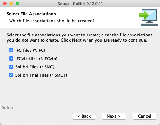Click the 'Solibri Trial Files (*.SMCT)' label
This screenshot has width=160, height=125.
point(41,75)
